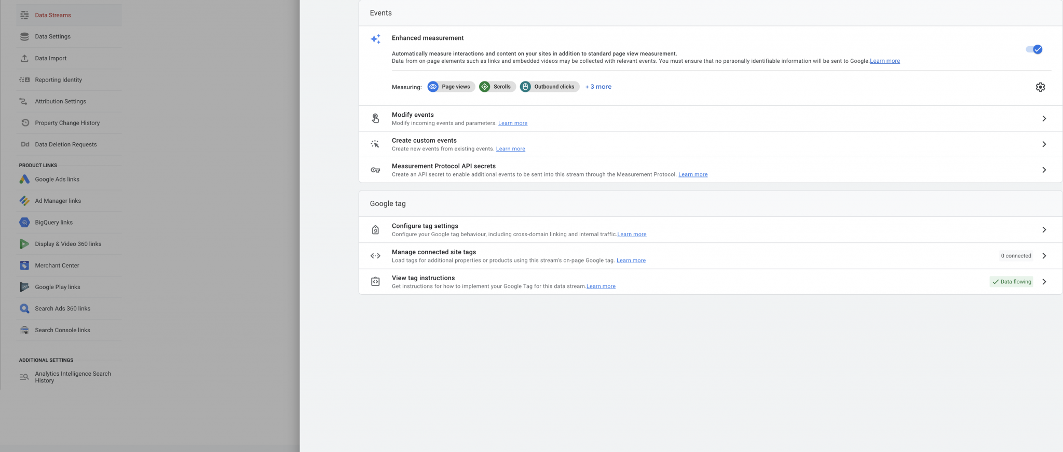Click the Display & Video 360 icon
This screenshot has width=1063, height=452.
(24, 244)
